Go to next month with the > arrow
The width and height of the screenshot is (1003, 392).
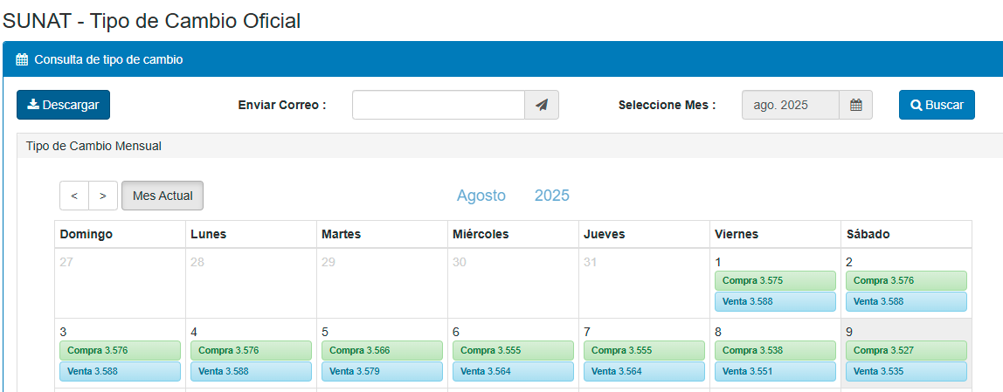click(x=103, y=196)
